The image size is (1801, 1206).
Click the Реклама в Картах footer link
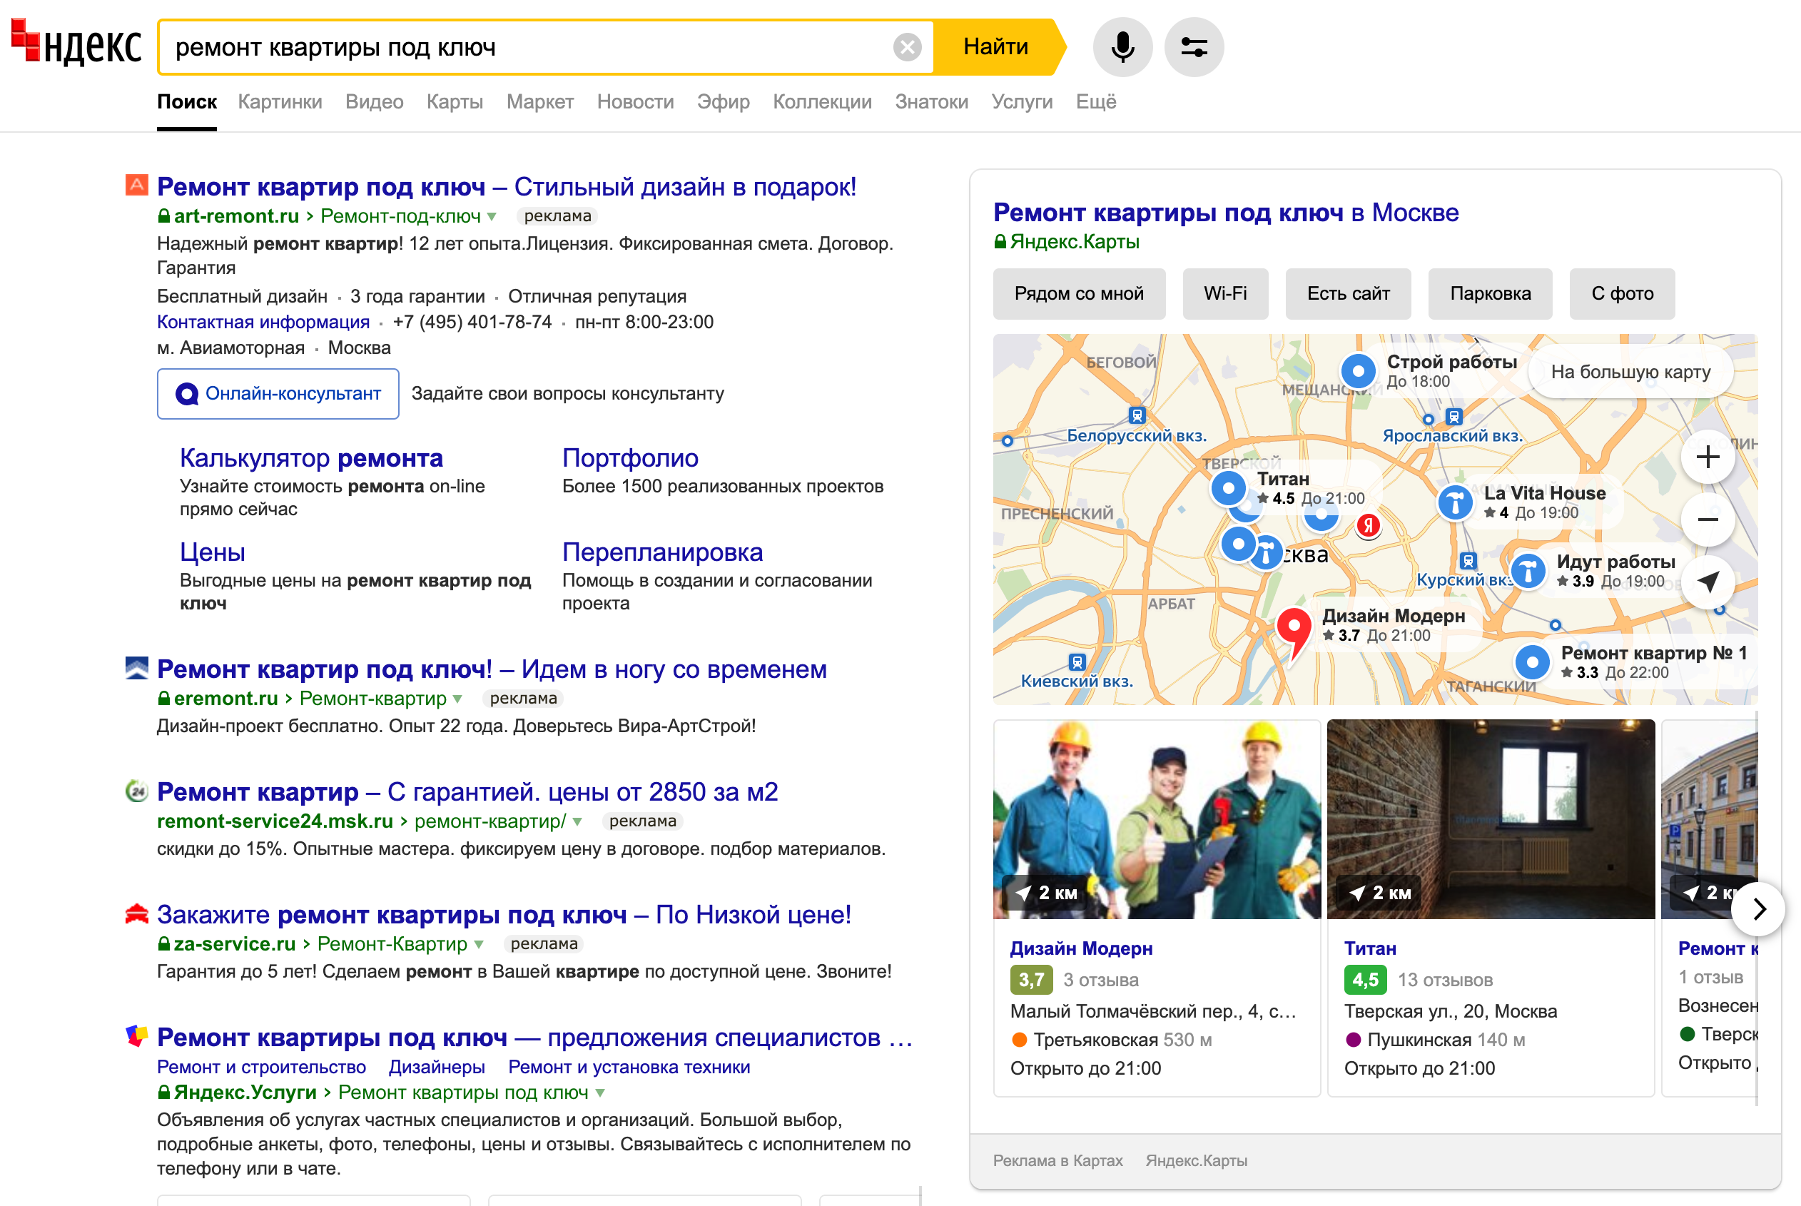1057,1160
